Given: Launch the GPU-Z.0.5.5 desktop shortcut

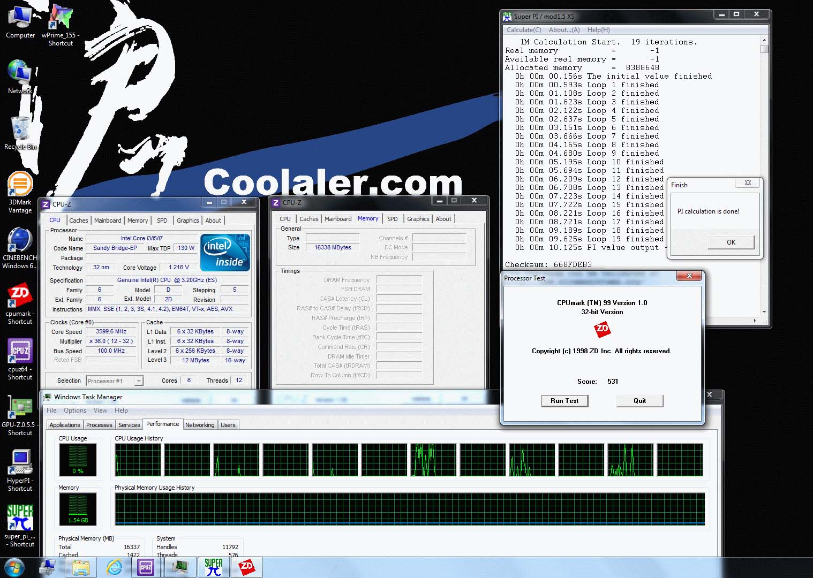Looking at the screenshot, I should pyautogui.click(x=20, y=415).
